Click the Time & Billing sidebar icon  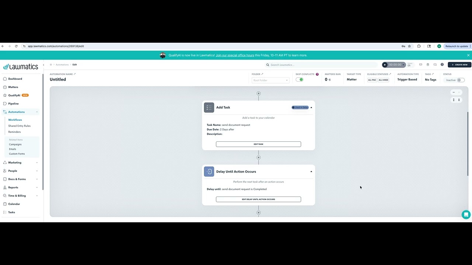pos(5,196)
